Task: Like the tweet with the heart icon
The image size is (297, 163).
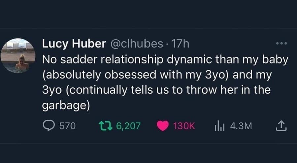Action: pos(162,126)
